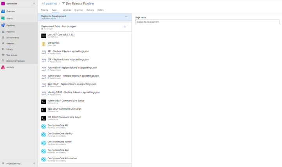Click the Stage name input field
The height and width of the screenshot is (167, 282).
207,22
